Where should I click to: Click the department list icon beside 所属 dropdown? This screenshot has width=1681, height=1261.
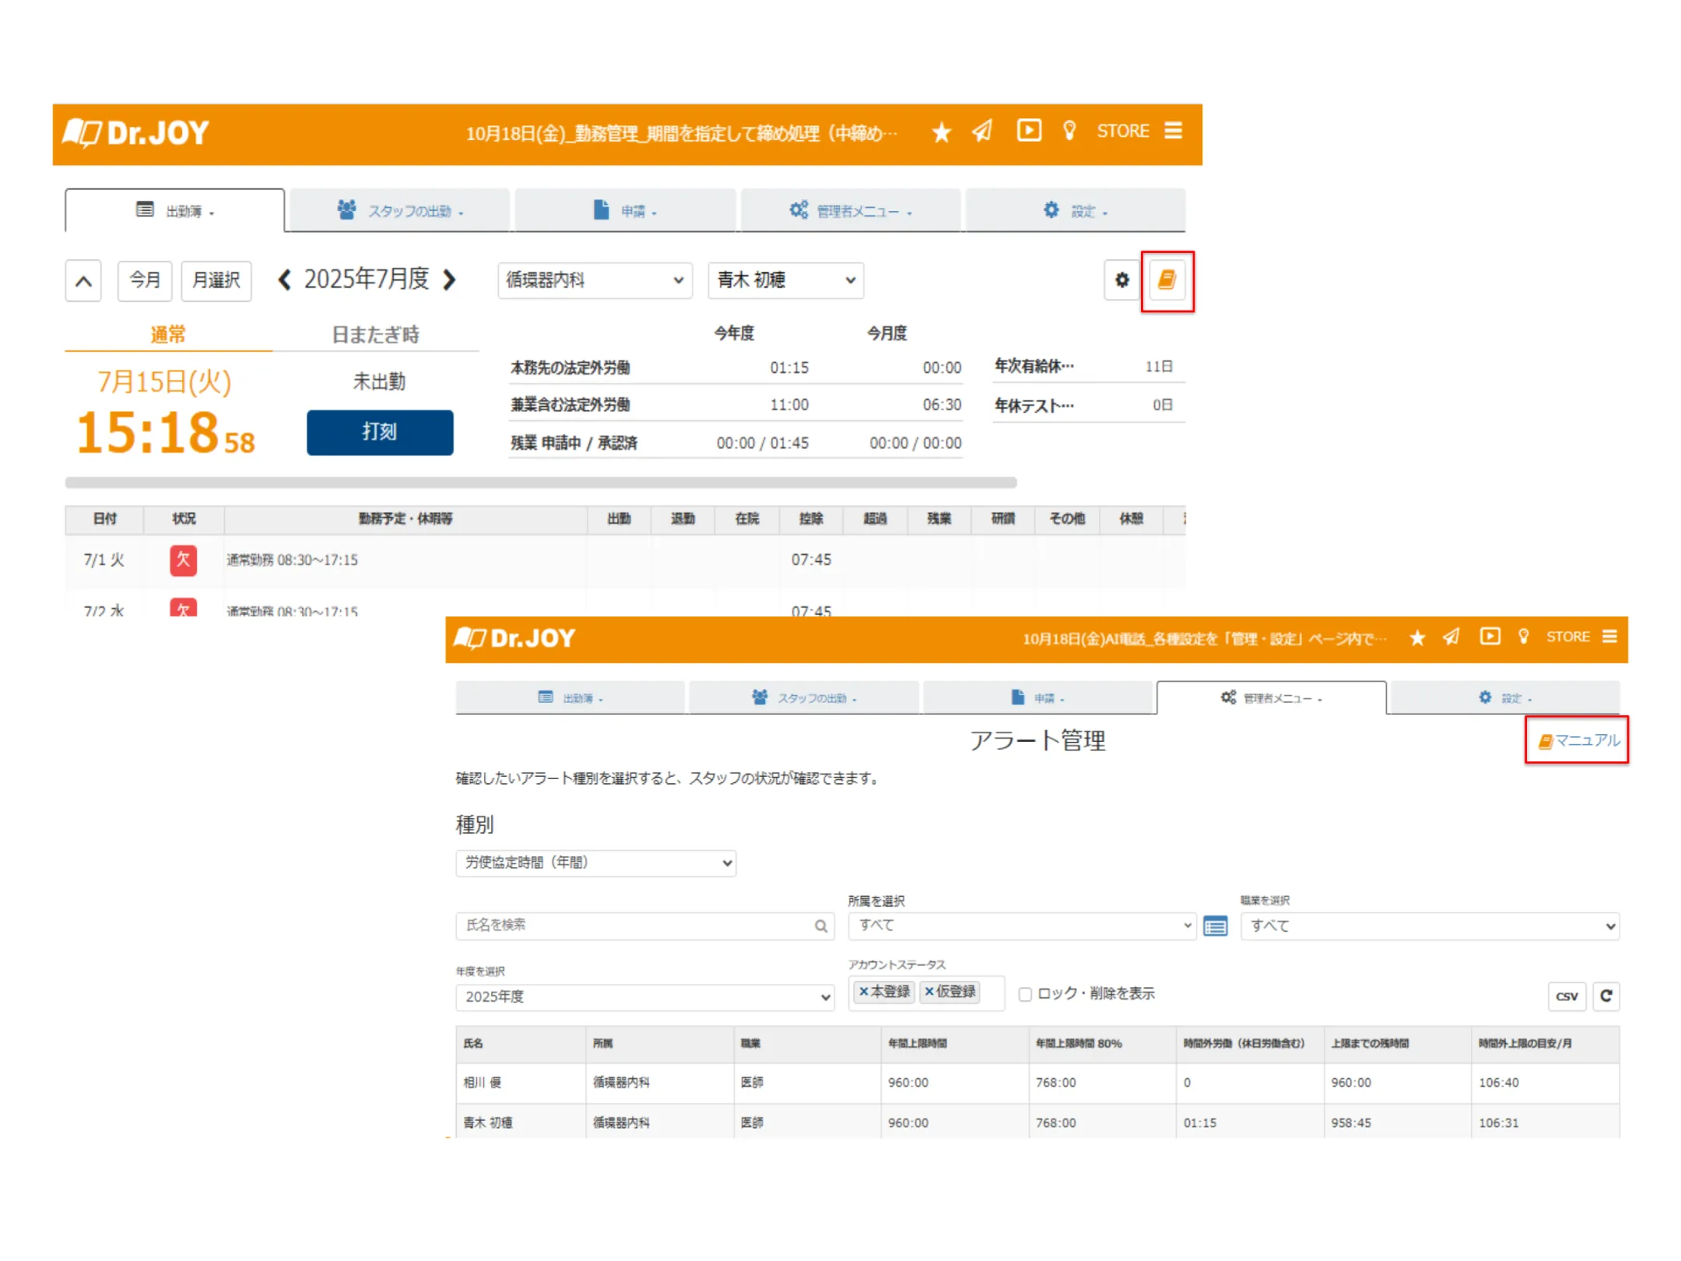[1215, 926]
